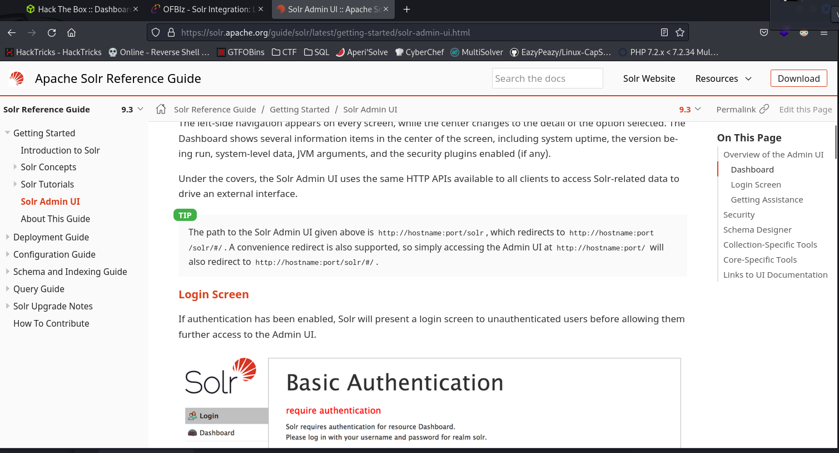Open sidebar version 9.3 dropdown
The width and height of the screenshot is (839, 453).
[132, 109]
